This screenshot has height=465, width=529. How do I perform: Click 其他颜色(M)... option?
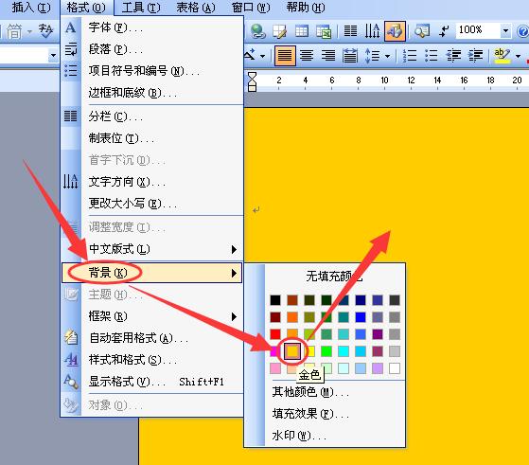(310, 392)
